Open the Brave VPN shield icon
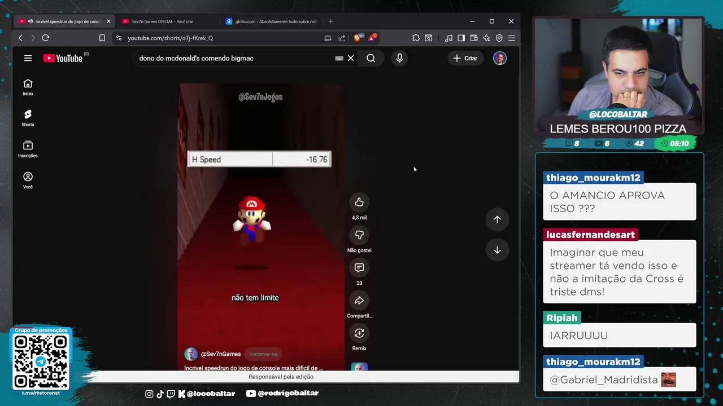 pyautogui.click(x=499, y=38)
